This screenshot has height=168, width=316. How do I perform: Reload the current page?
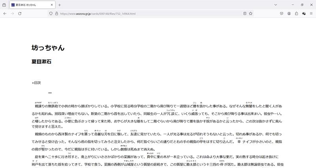coord(20,13)
